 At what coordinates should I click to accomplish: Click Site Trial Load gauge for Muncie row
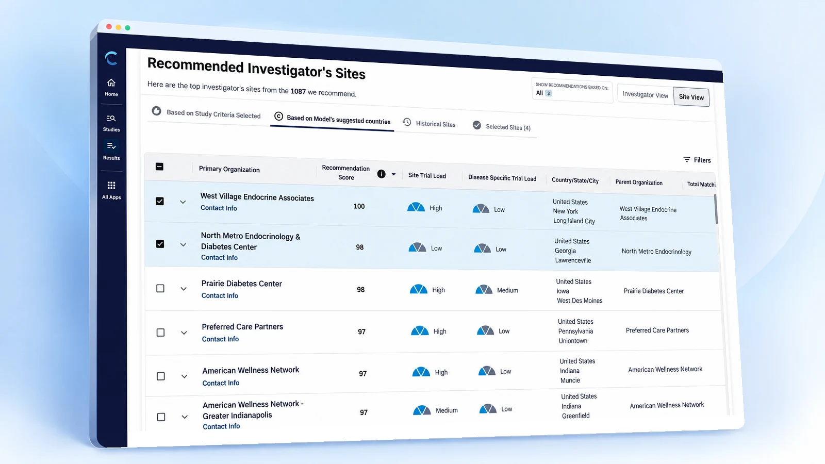tap(421, 372)
